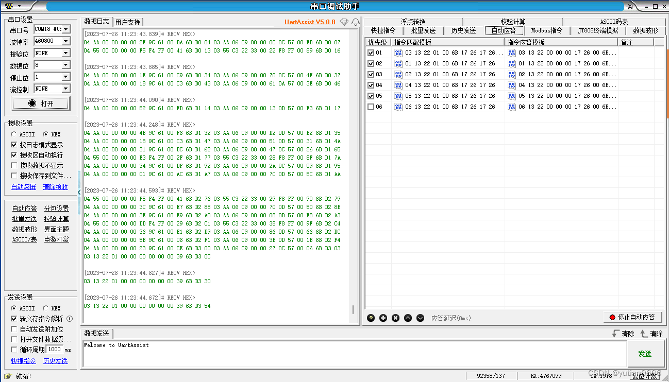Open the title bar quick-access dropdown arrow

[x=20, y=6]
